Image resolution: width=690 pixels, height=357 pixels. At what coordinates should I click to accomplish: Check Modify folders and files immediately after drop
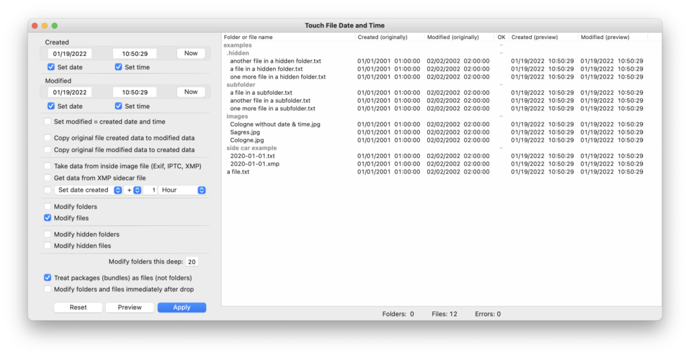(48, 289)
